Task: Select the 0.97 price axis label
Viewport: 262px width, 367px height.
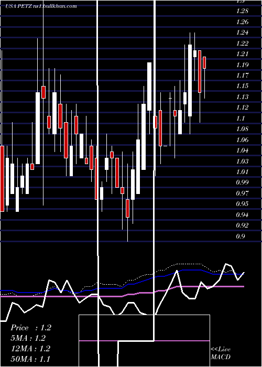Action: click(x=242, y=193)
